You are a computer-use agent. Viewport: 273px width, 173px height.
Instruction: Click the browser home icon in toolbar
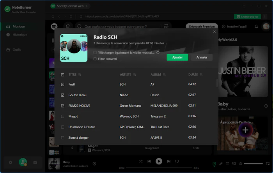pos(53,16)
